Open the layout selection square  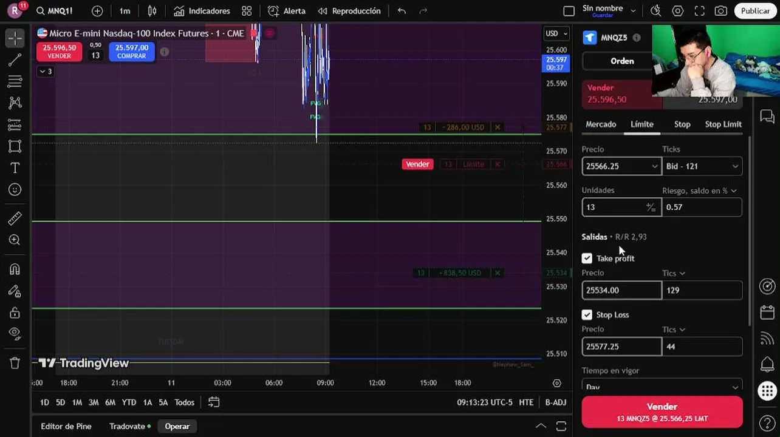(x=569, y=11)
